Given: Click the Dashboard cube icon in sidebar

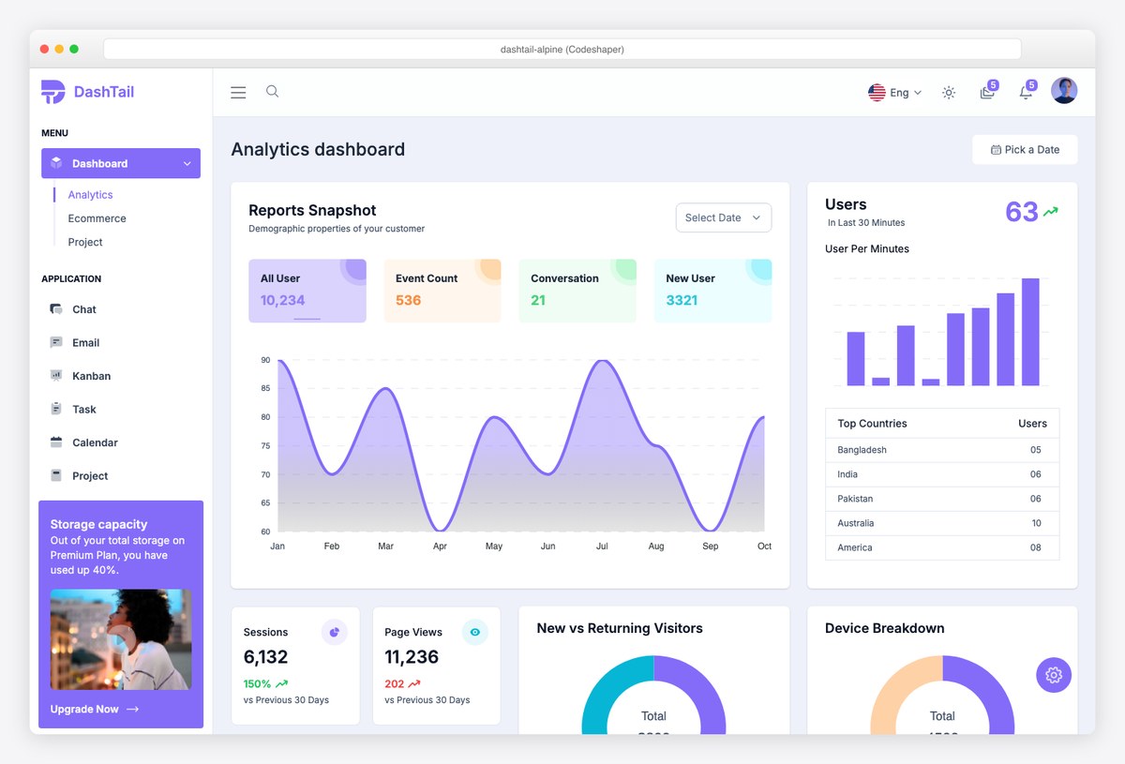Looking at the screenshot, I should coord(56,163).
